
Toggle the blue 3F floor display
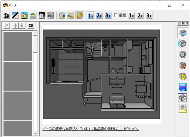pyautogui.click(x=108, y=16)
